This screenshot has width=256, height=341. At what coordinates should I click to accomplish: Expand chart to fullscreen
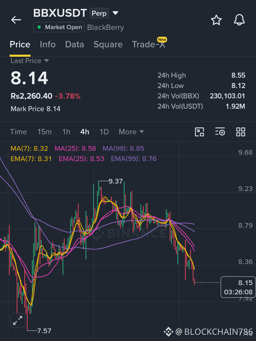click(17, 320)
